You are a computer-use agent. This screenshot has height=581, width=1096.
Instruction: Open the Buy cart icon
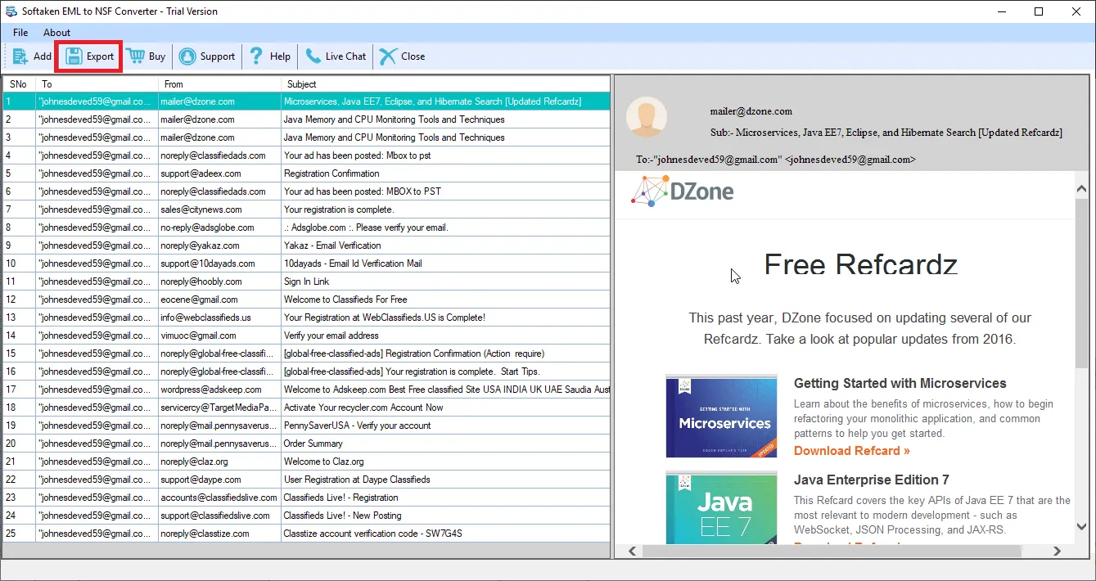coord(135,56)
